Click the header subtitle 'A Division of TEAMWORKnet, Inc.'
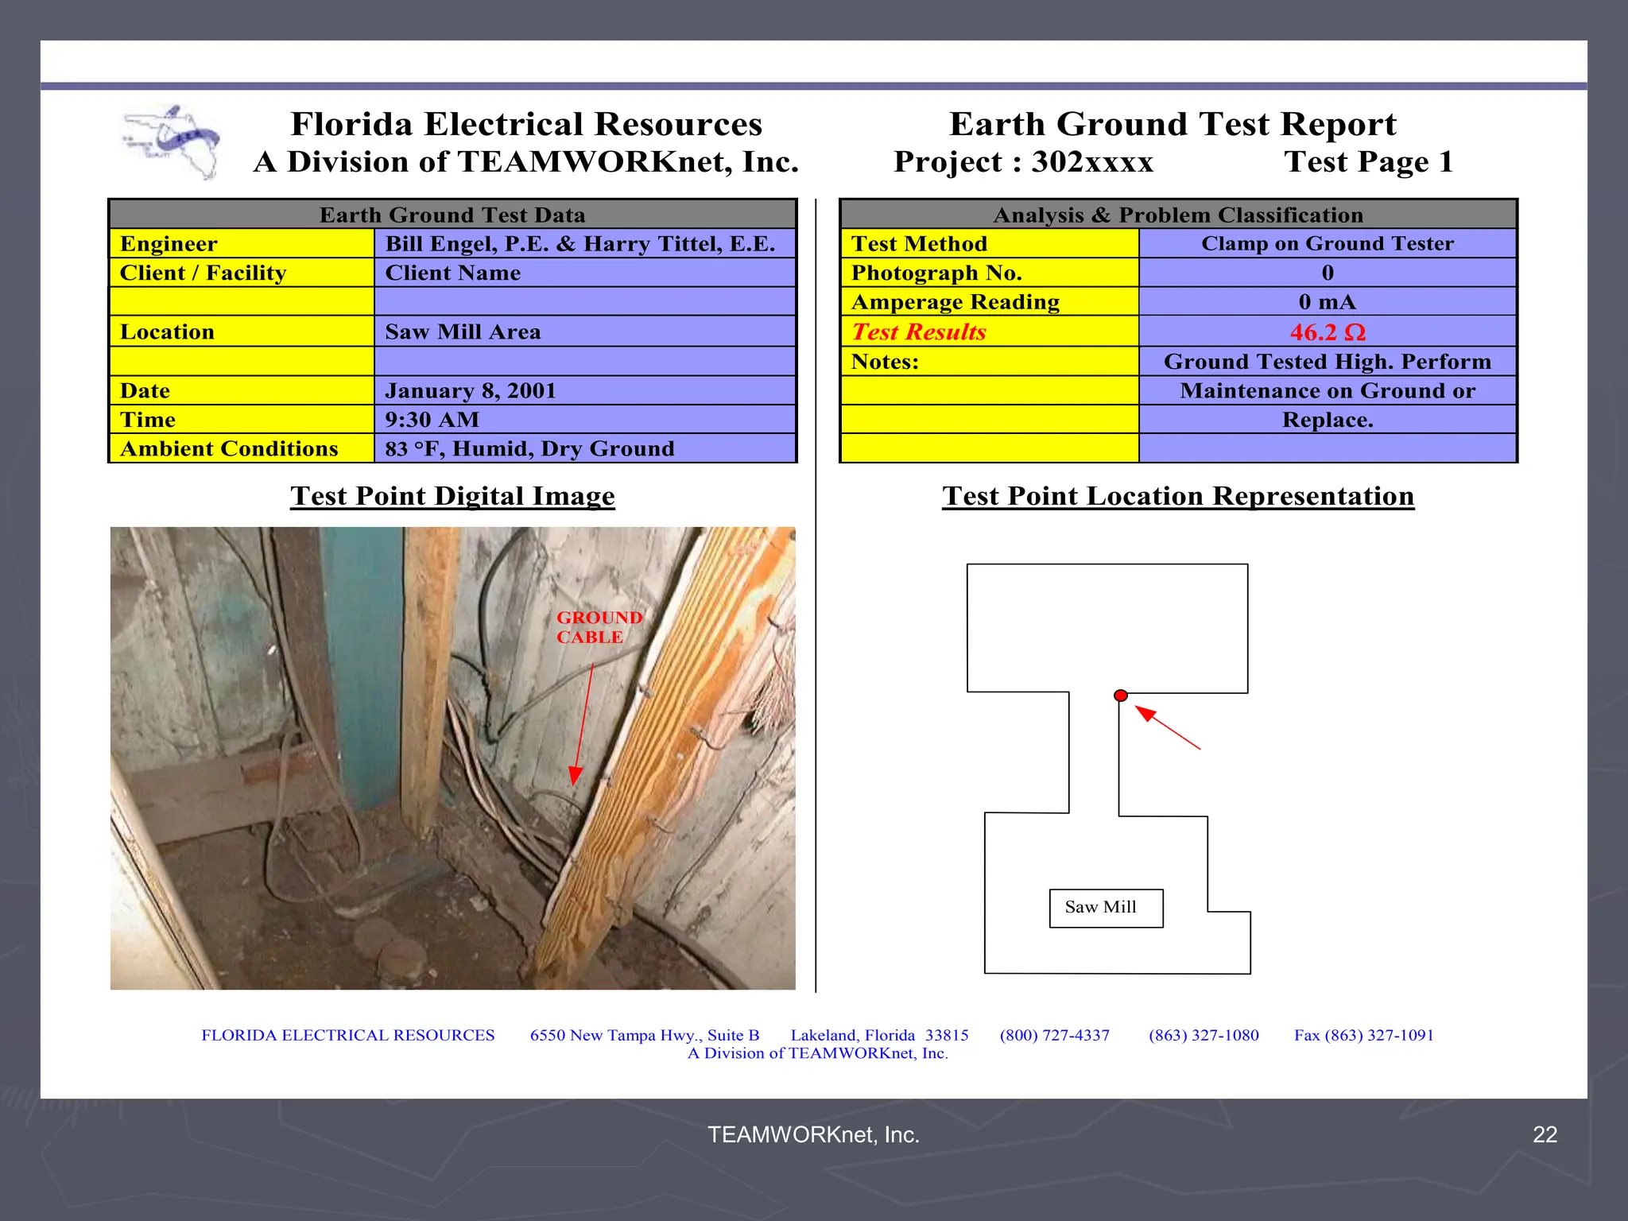 click(526, 161)
